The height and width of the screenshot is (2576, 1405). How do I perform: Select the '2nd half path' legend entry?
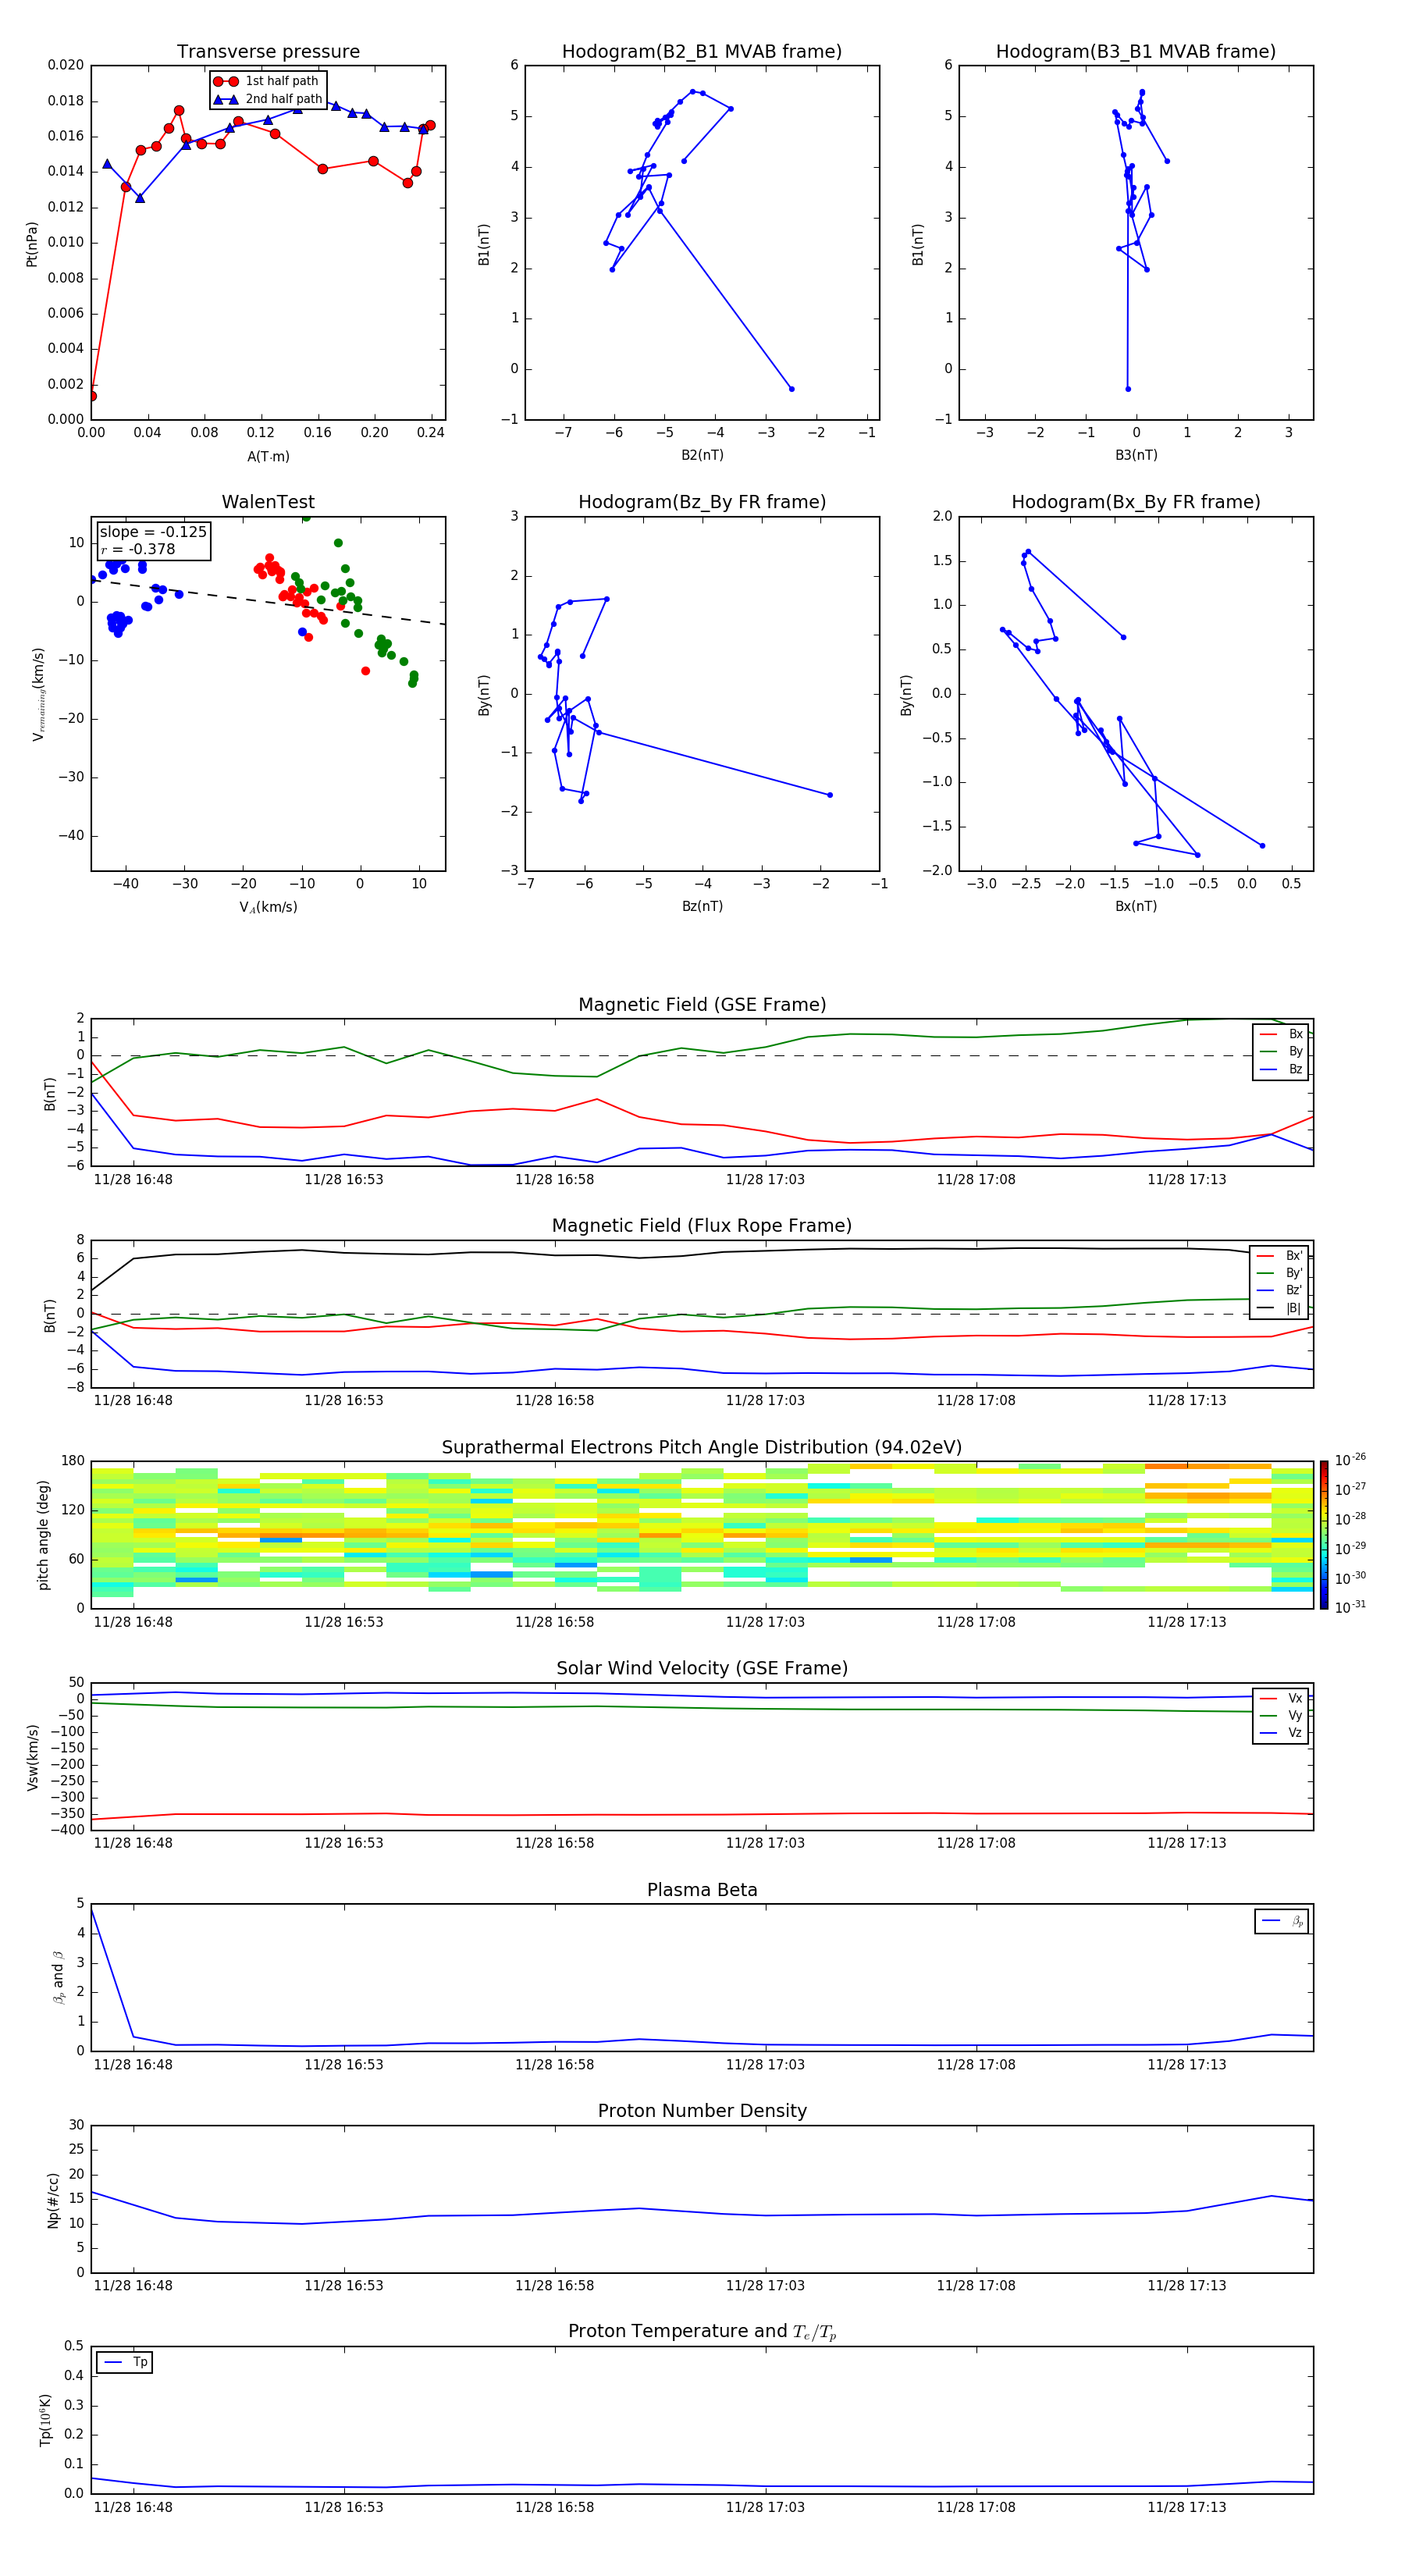pos(268,99)
